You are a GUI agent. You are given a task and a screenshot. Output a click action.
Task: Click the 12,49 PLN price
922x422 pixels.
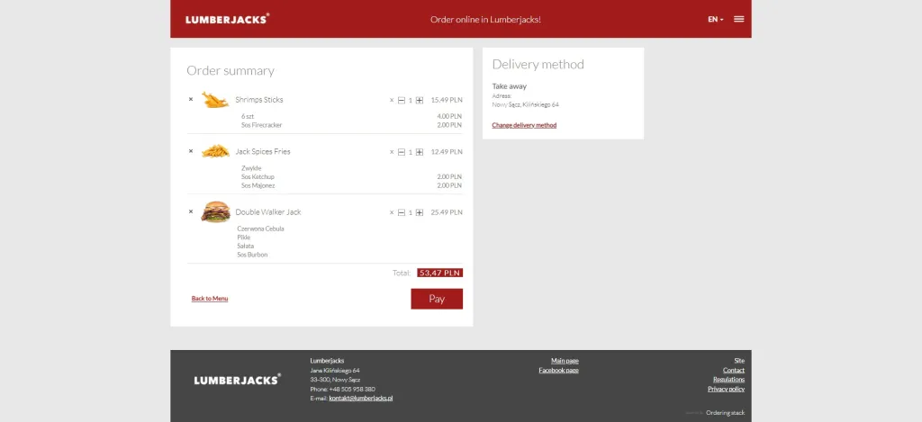(x=447, y=152)
